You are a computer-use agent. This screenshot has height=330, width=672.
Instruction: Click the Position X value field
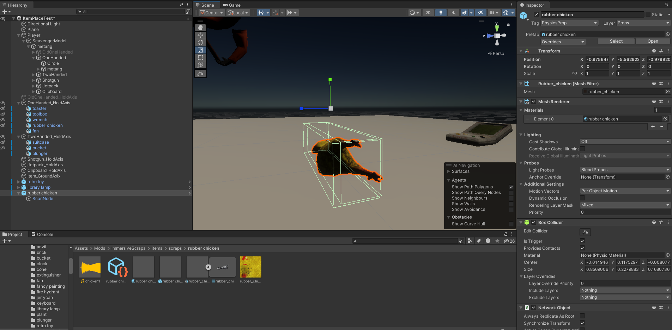click(597, 60)
